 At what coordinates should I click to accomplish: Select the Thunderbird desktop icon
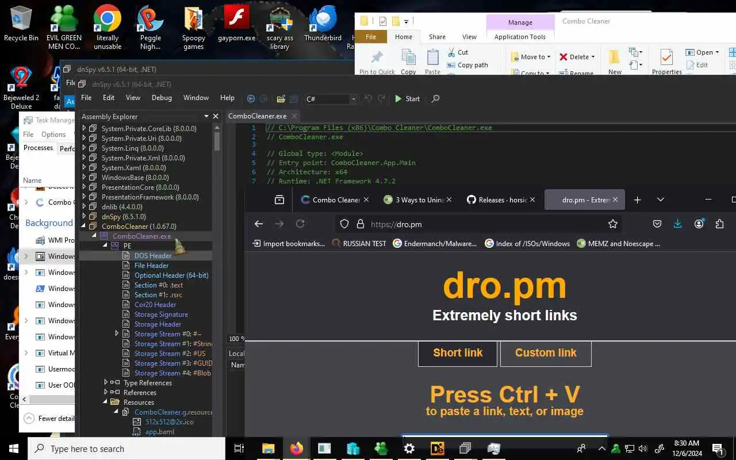pos(323,24)
